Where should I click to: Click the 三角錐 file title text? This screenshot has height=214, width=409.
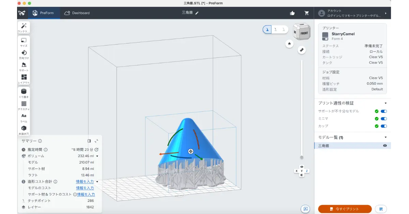coord(187,13)
